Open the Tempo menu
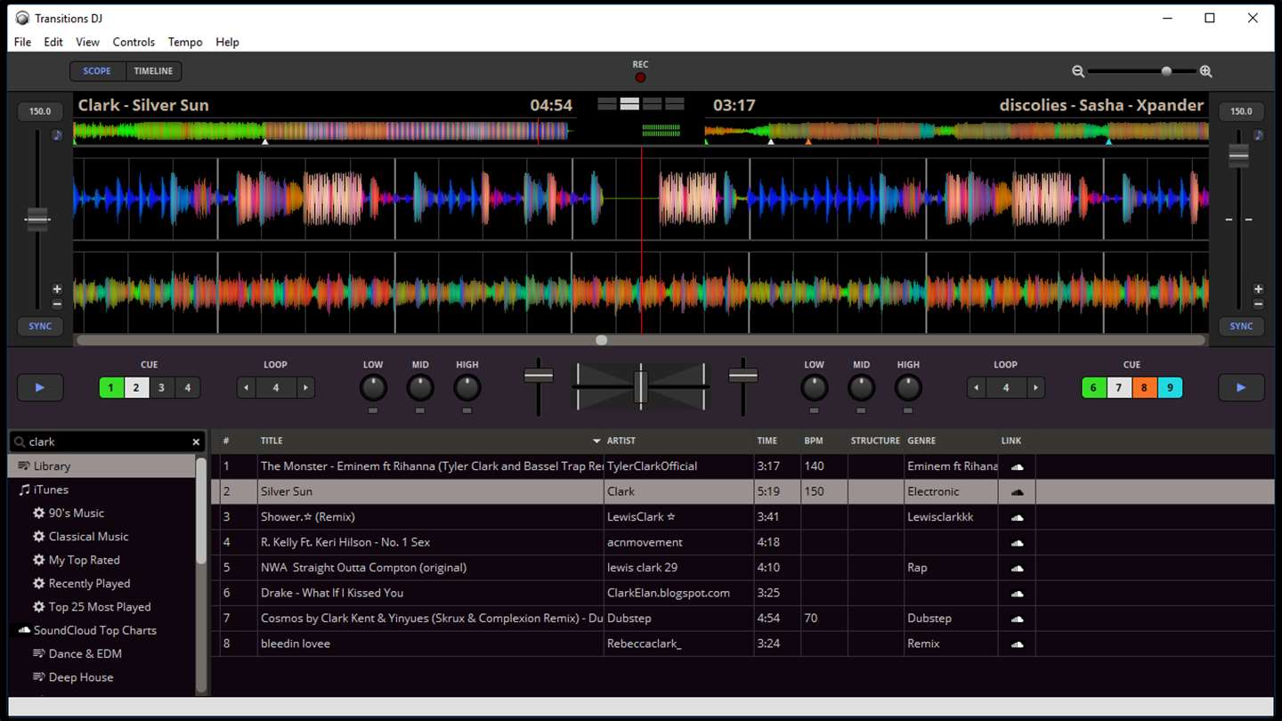 coord(185,42)
